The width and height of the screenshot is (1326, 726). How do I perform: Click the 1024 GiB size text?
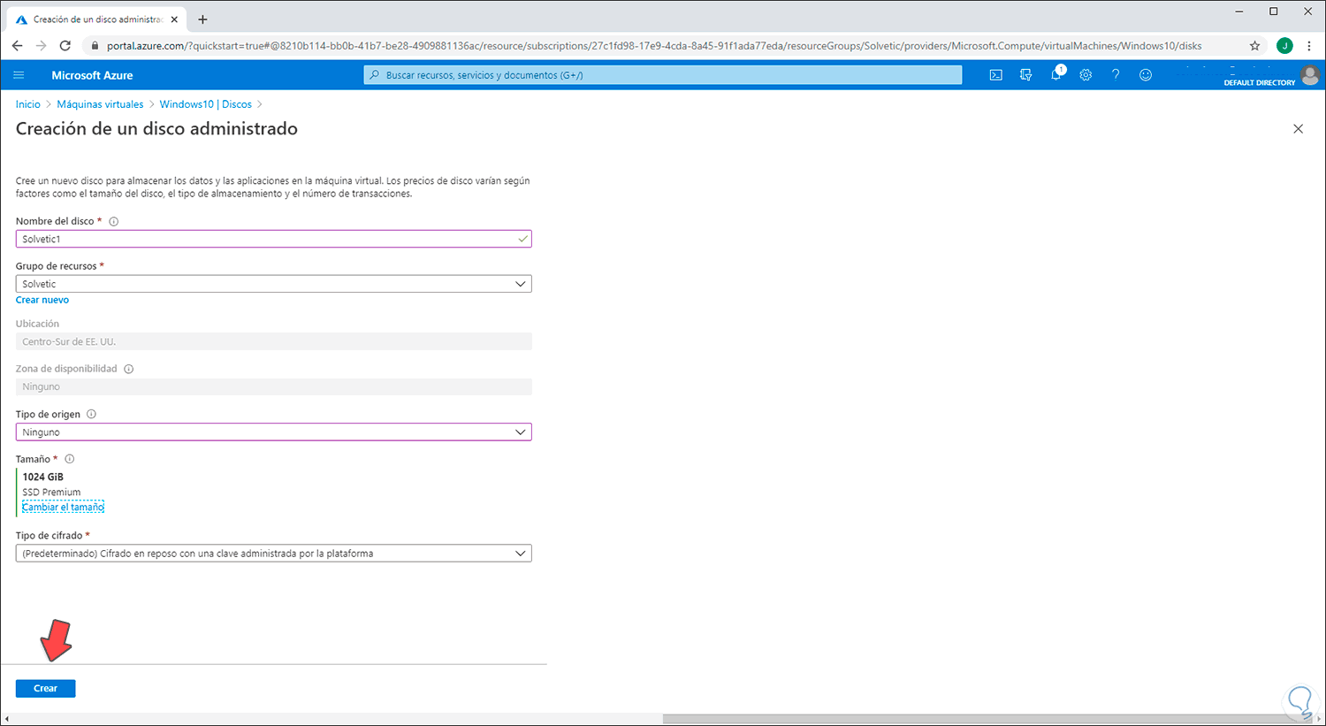(43, 477)
